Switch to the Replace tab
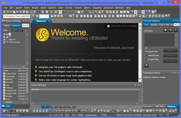 (x=154, y=25)
